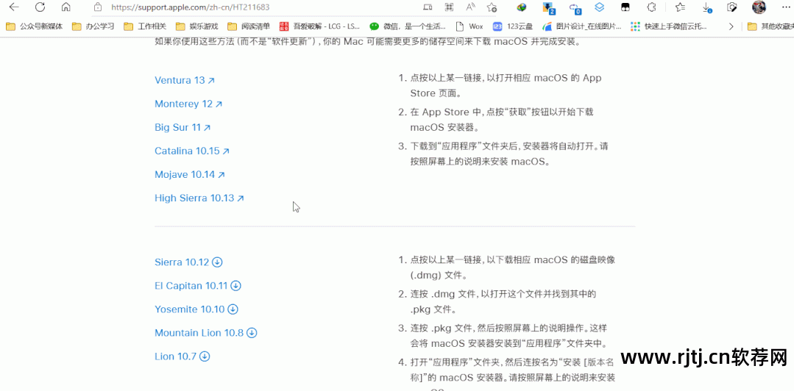
Task: Open the Extensions puzzle icon
Action: click(x=652, y=7)
